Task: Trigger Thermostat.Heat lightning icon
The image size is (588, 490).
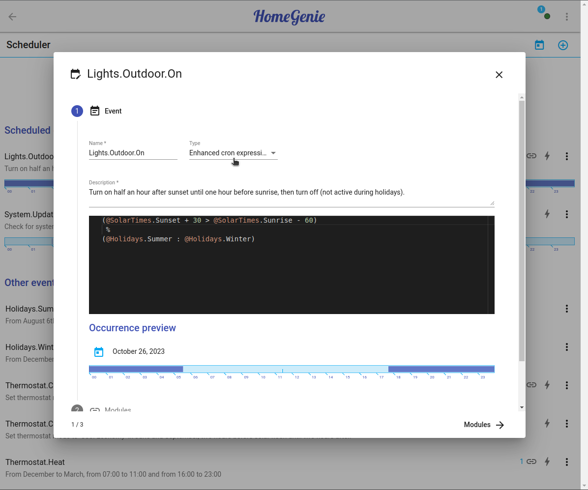Action: point(547,461)
